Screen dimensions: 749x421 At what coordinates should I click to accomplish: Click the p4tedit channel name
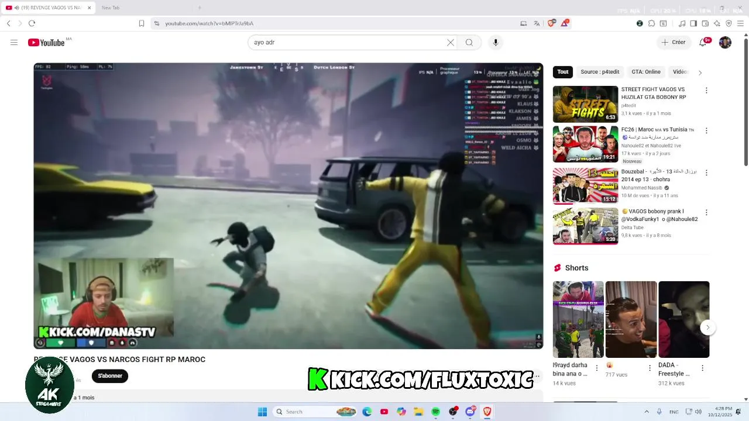628,106
